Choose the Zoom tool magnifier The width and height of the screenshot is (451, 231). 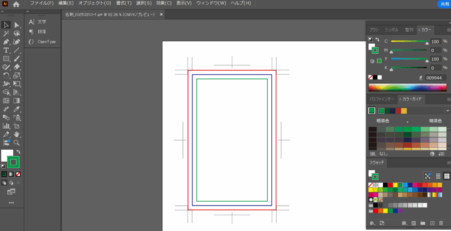coord(17,142)
